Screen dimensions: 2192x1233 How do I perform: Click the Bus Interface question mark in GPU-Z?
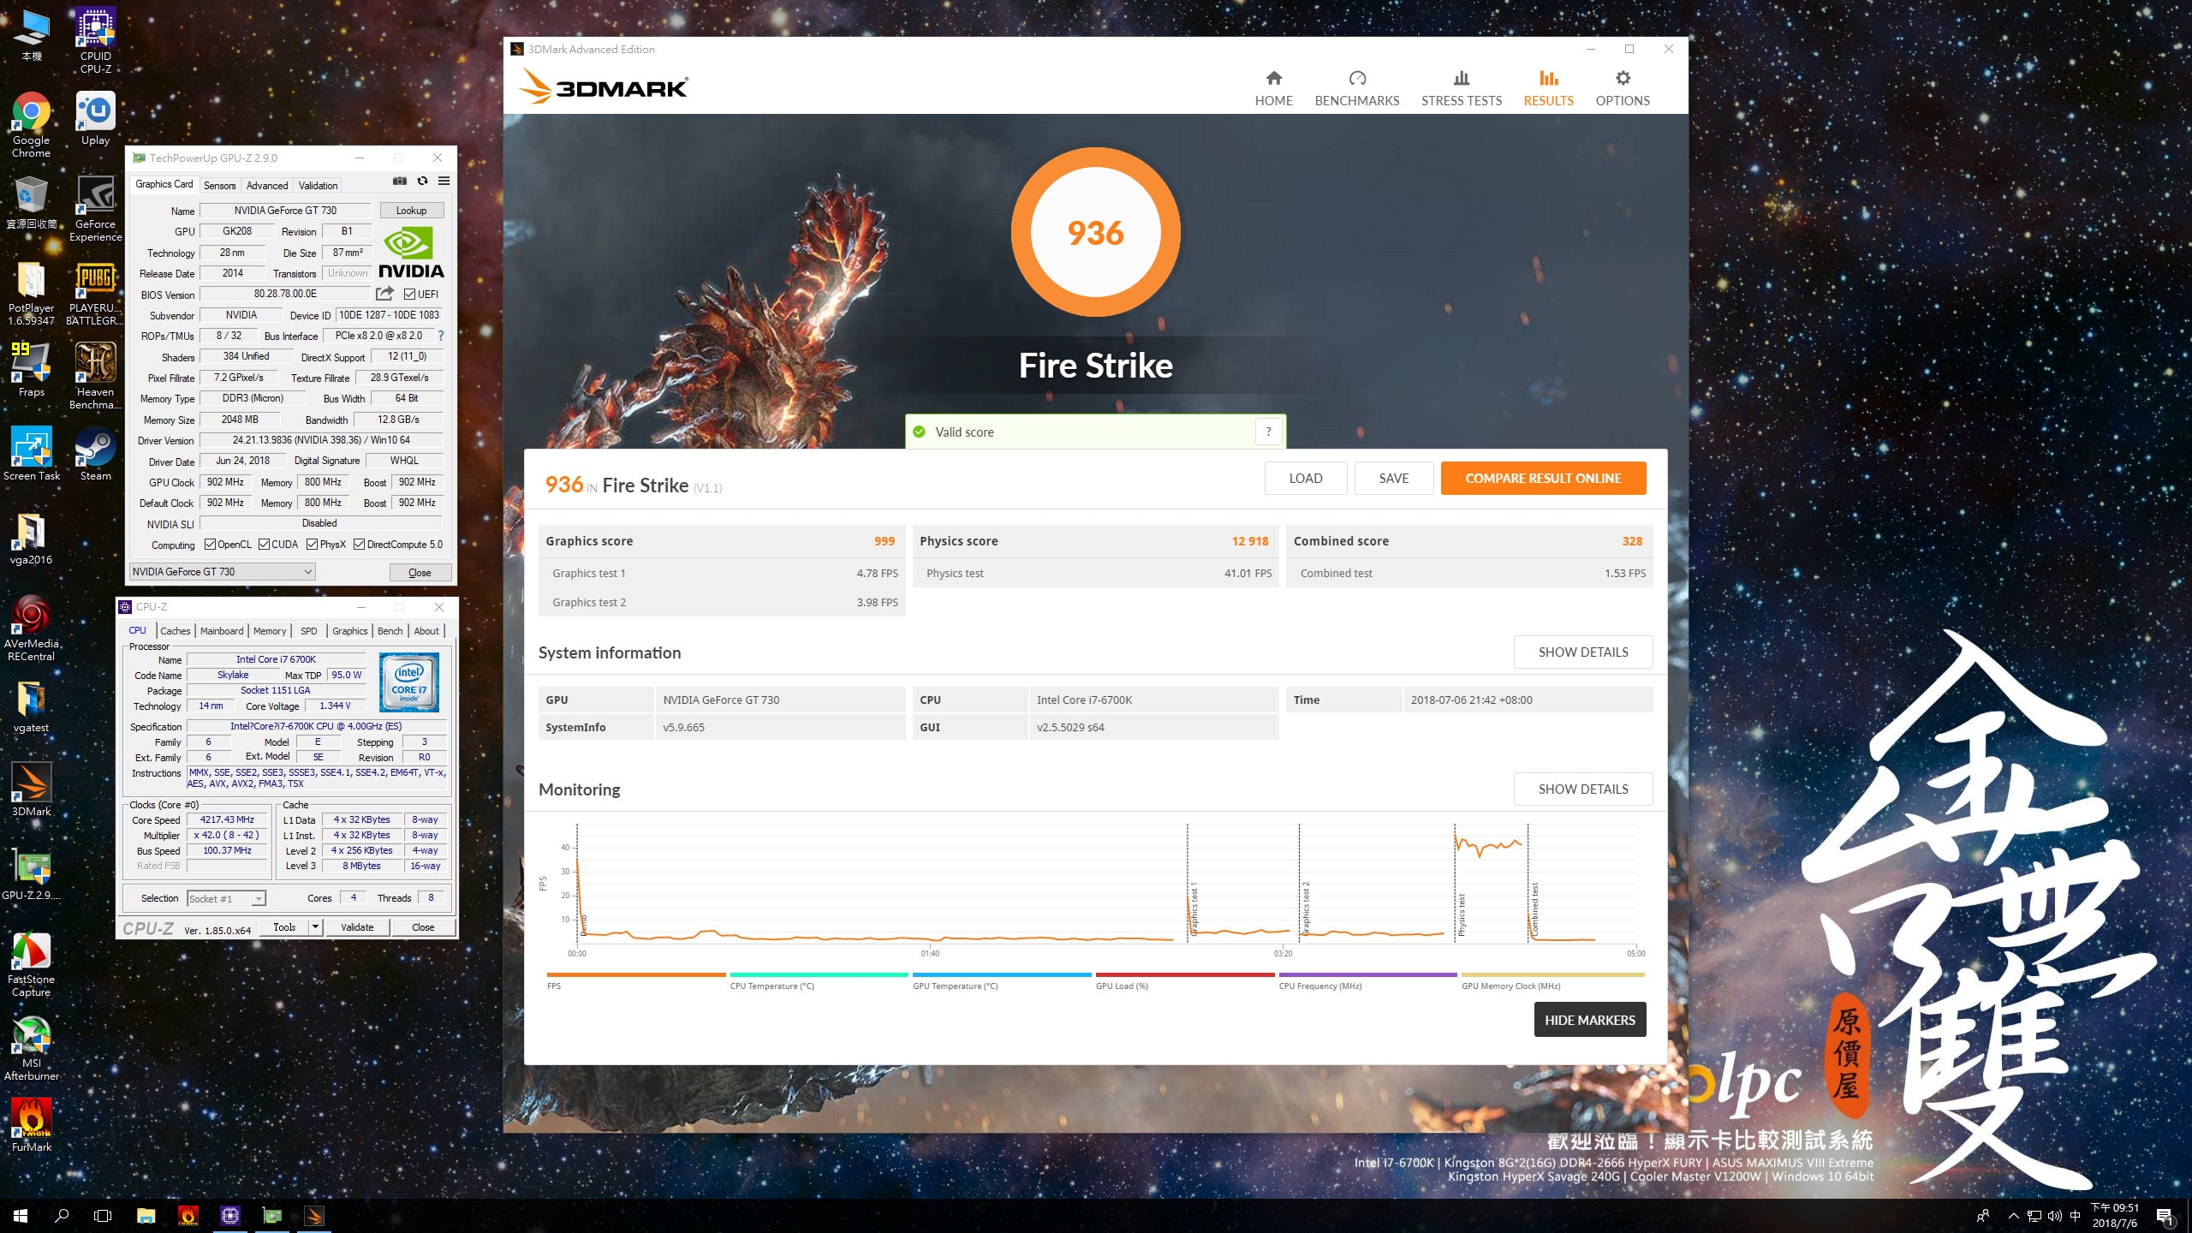click(x=441, y=336)
